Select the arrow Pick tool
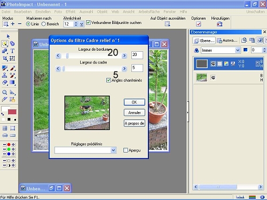 pos(8,36)
